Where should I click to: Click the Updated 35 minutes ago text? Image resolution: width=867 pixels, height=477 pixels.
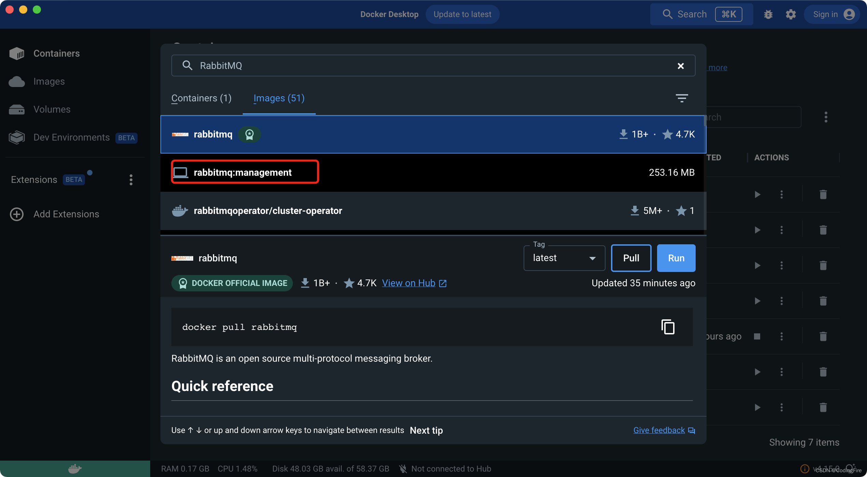(x=643, y=283)
